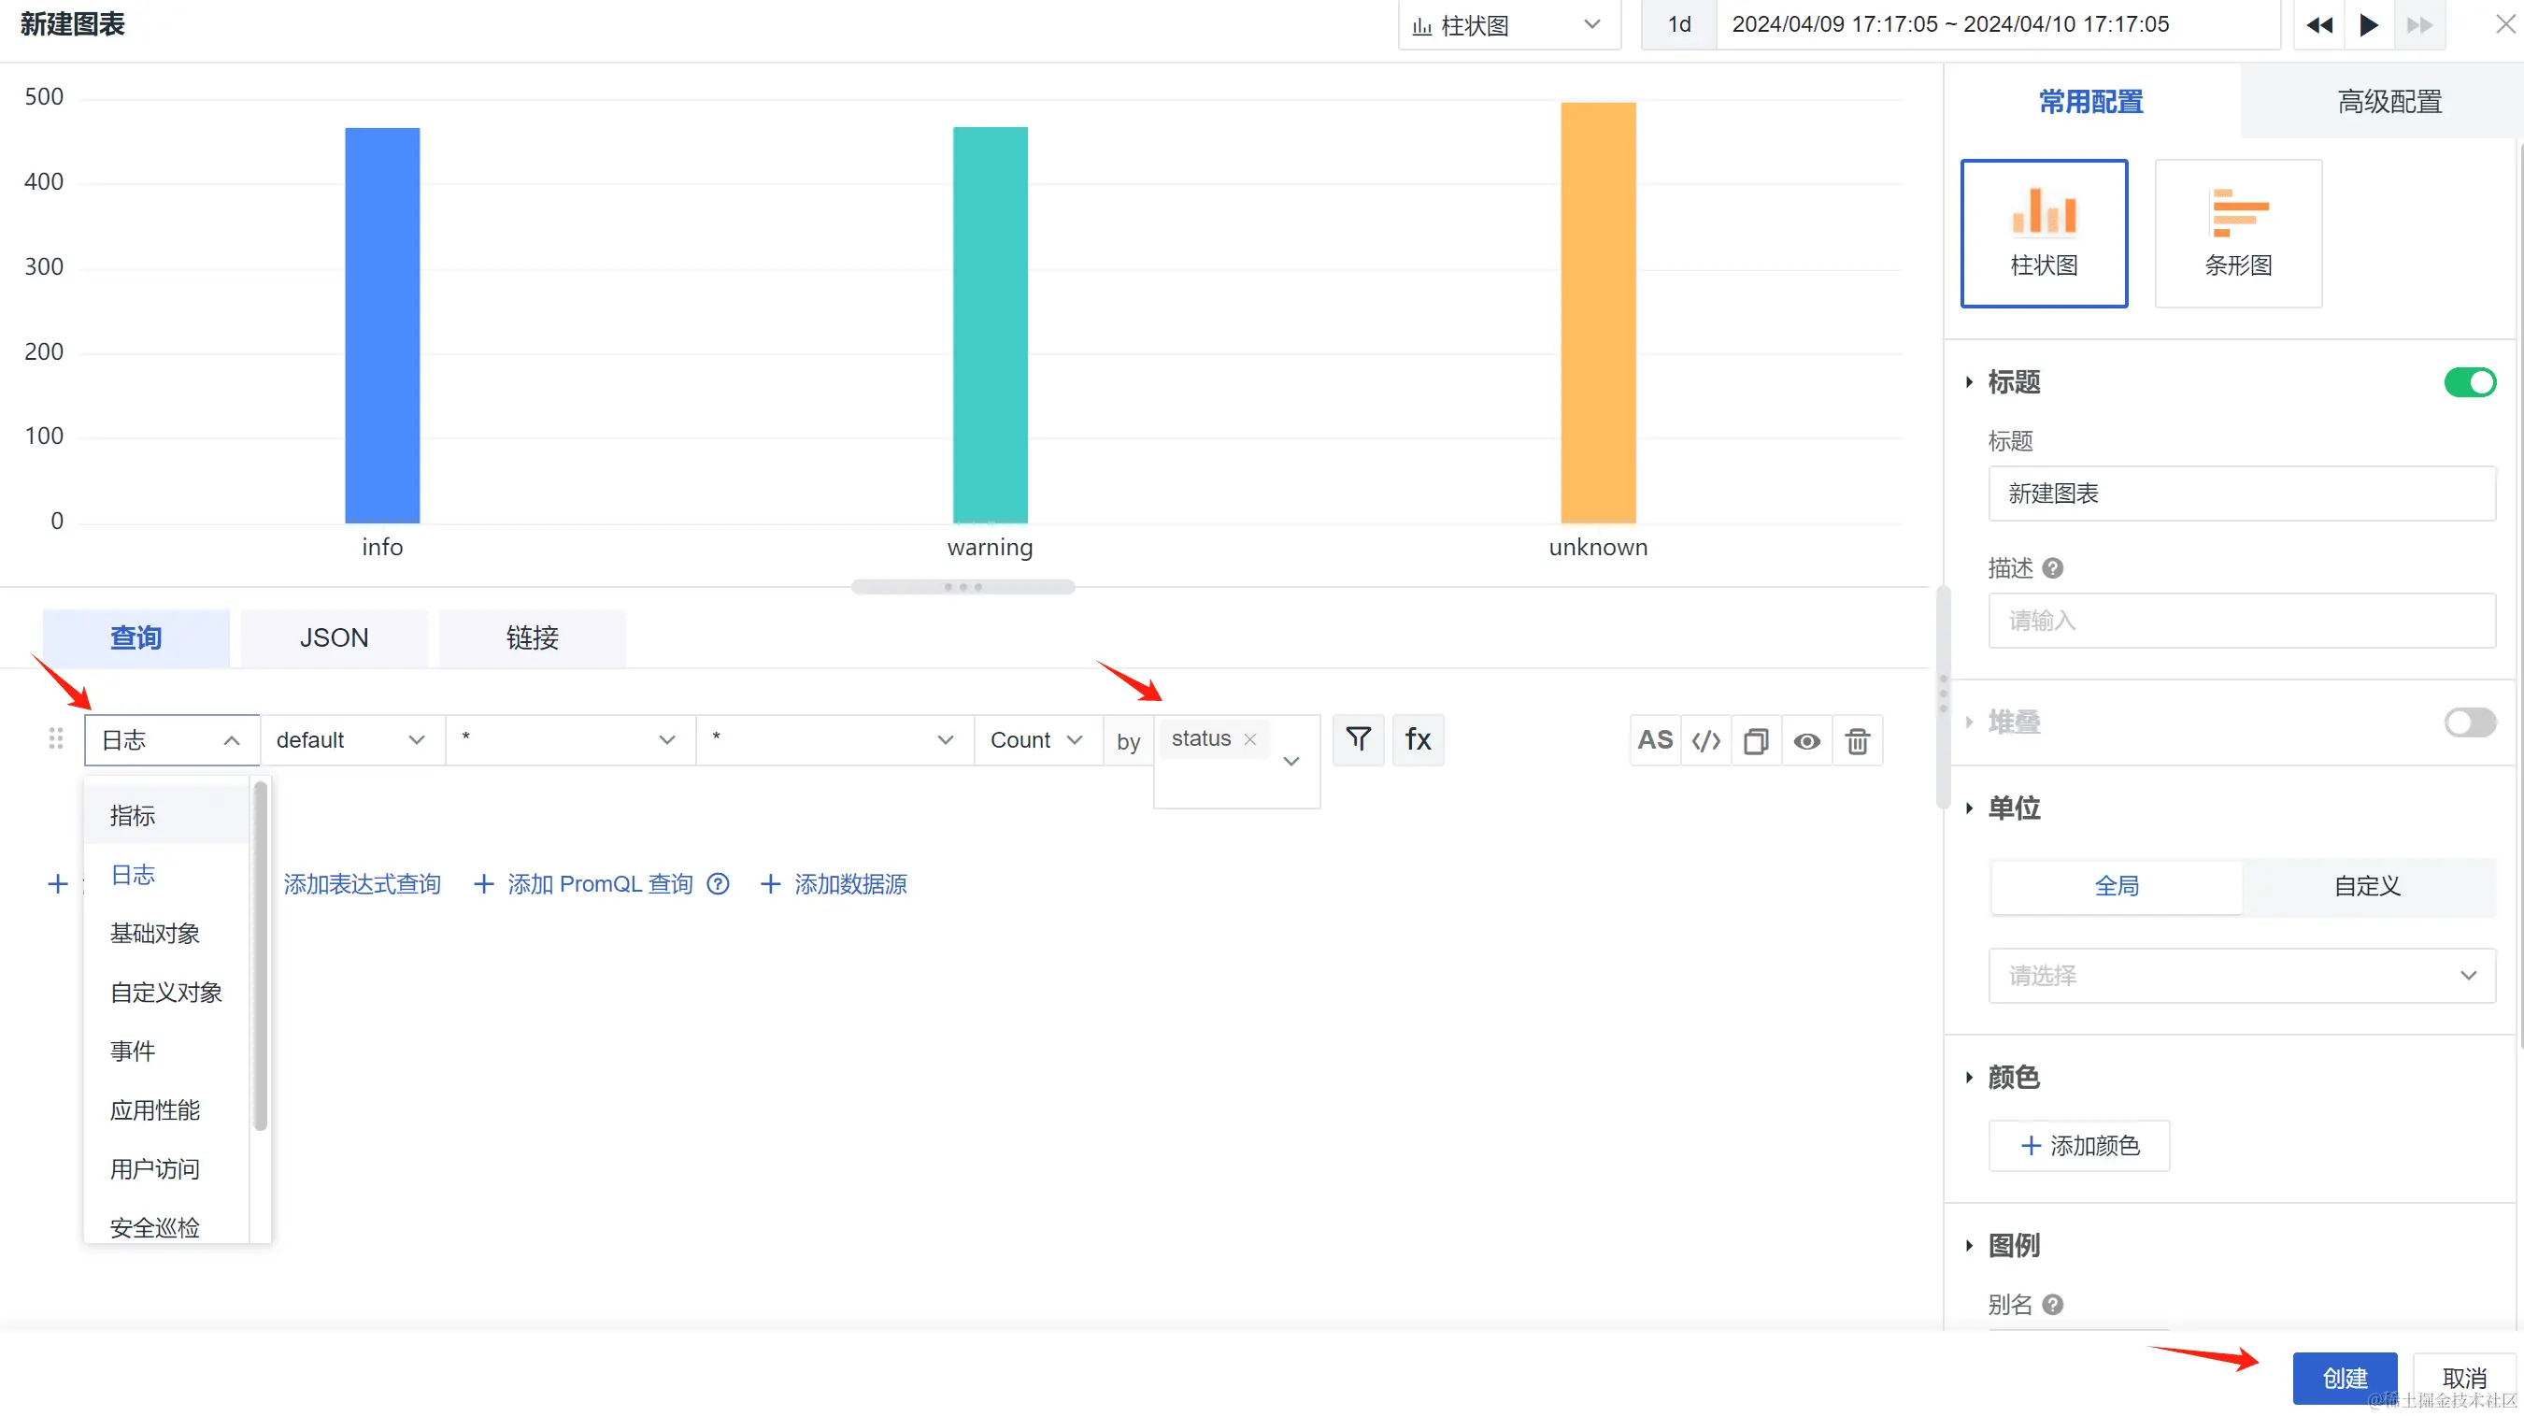Click the 添加颜色 button
Screen dimensions: 2524x1416
point(2079,1146)
